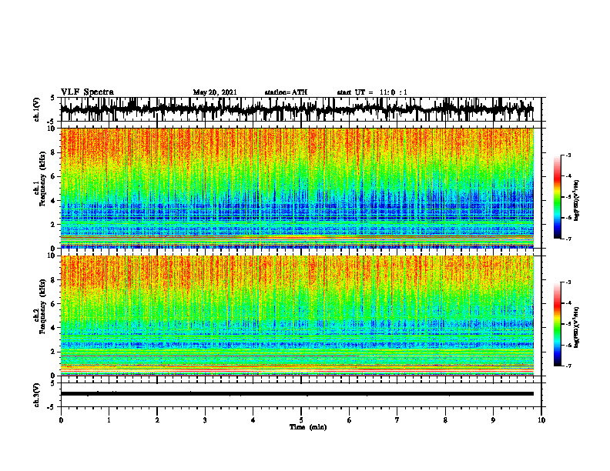Click the ch.2 spectrogram panel
The height and width of the screenshot is (471, 610).
pos(297,316)
